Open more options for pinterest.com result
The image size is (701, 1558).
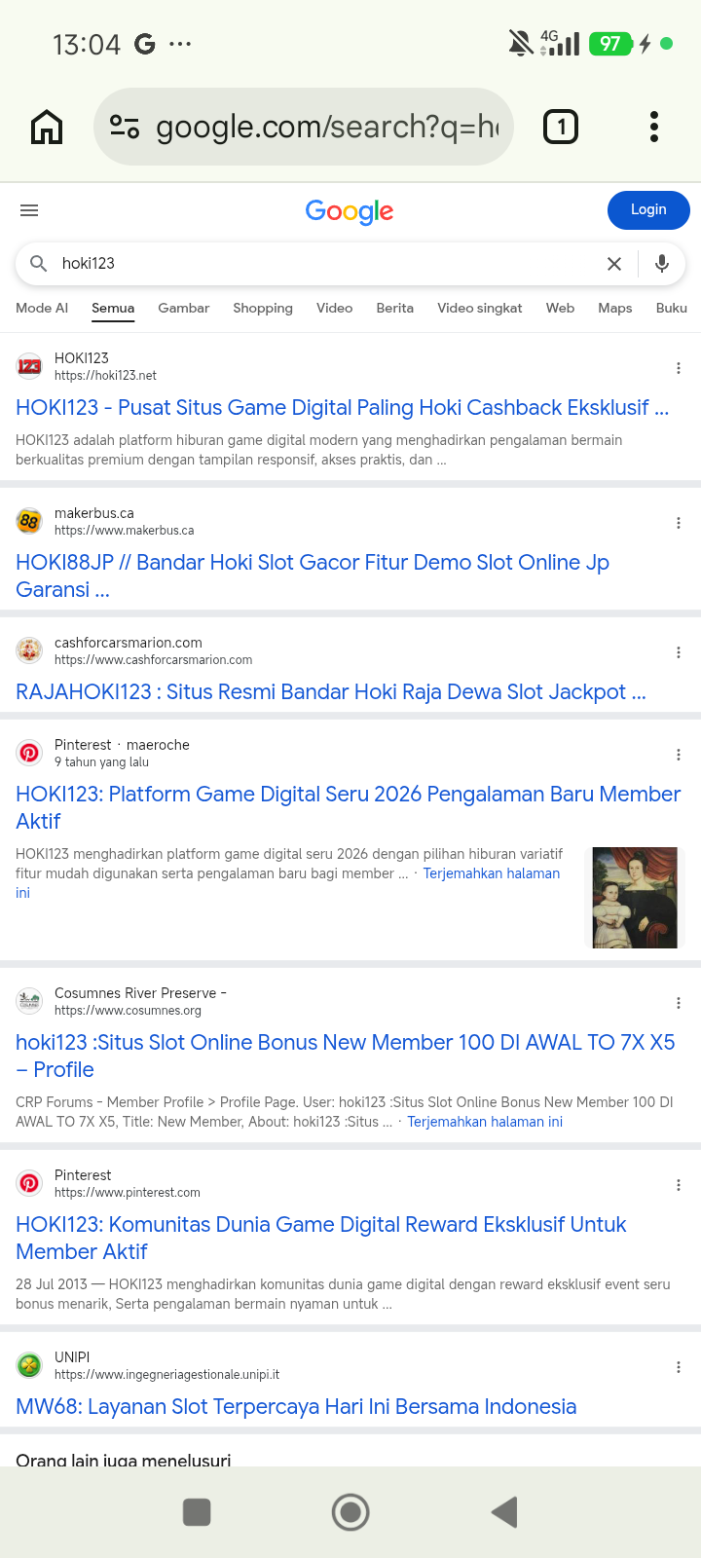[x=679, y=1185]
